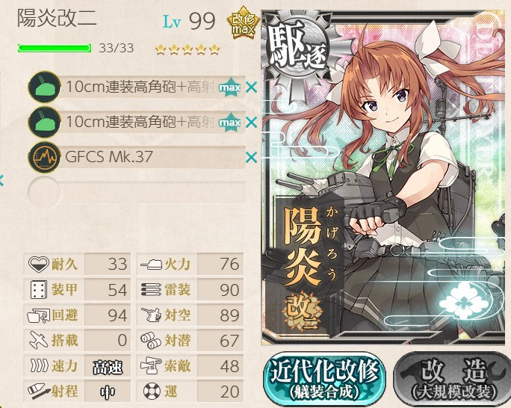The width and height of the screenshot is (511, 408).
Task: Click the second 10cm high-angle gun icon
Action: click(44, 123)
